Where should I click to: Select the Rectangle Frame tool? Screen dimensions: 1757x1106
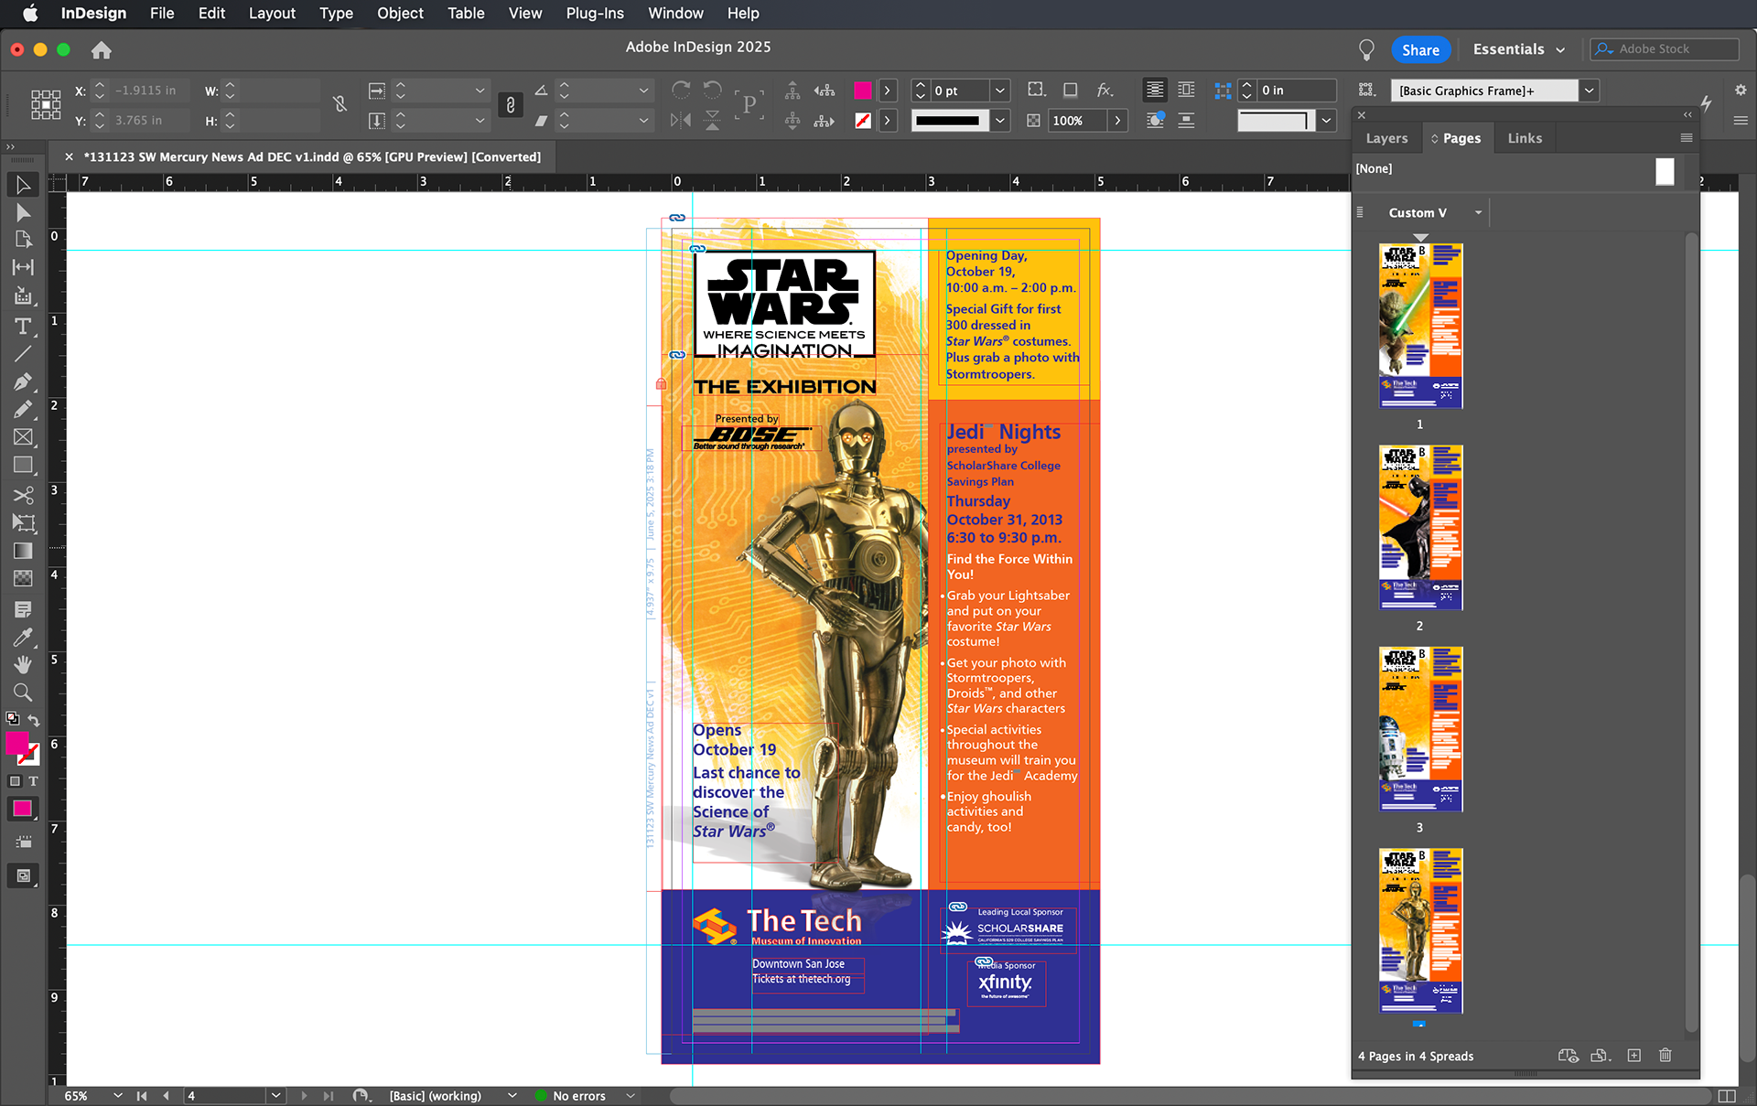pos(23,437)
